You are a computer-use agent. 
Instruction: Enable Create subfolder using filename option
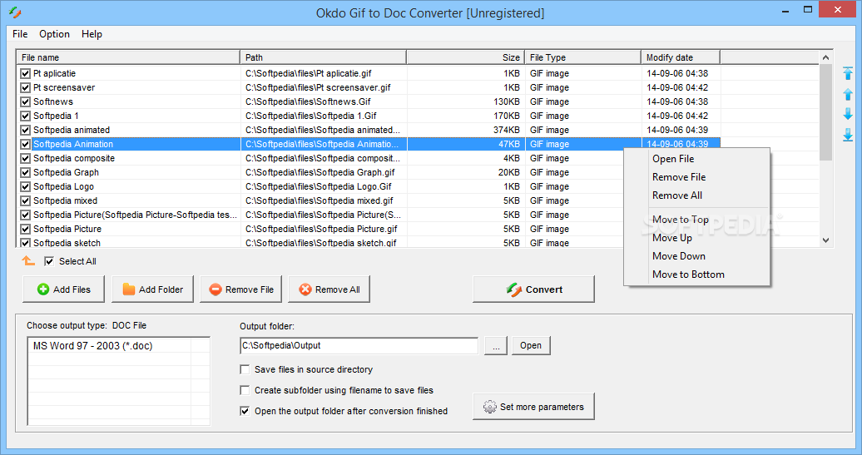pos(245,390)
